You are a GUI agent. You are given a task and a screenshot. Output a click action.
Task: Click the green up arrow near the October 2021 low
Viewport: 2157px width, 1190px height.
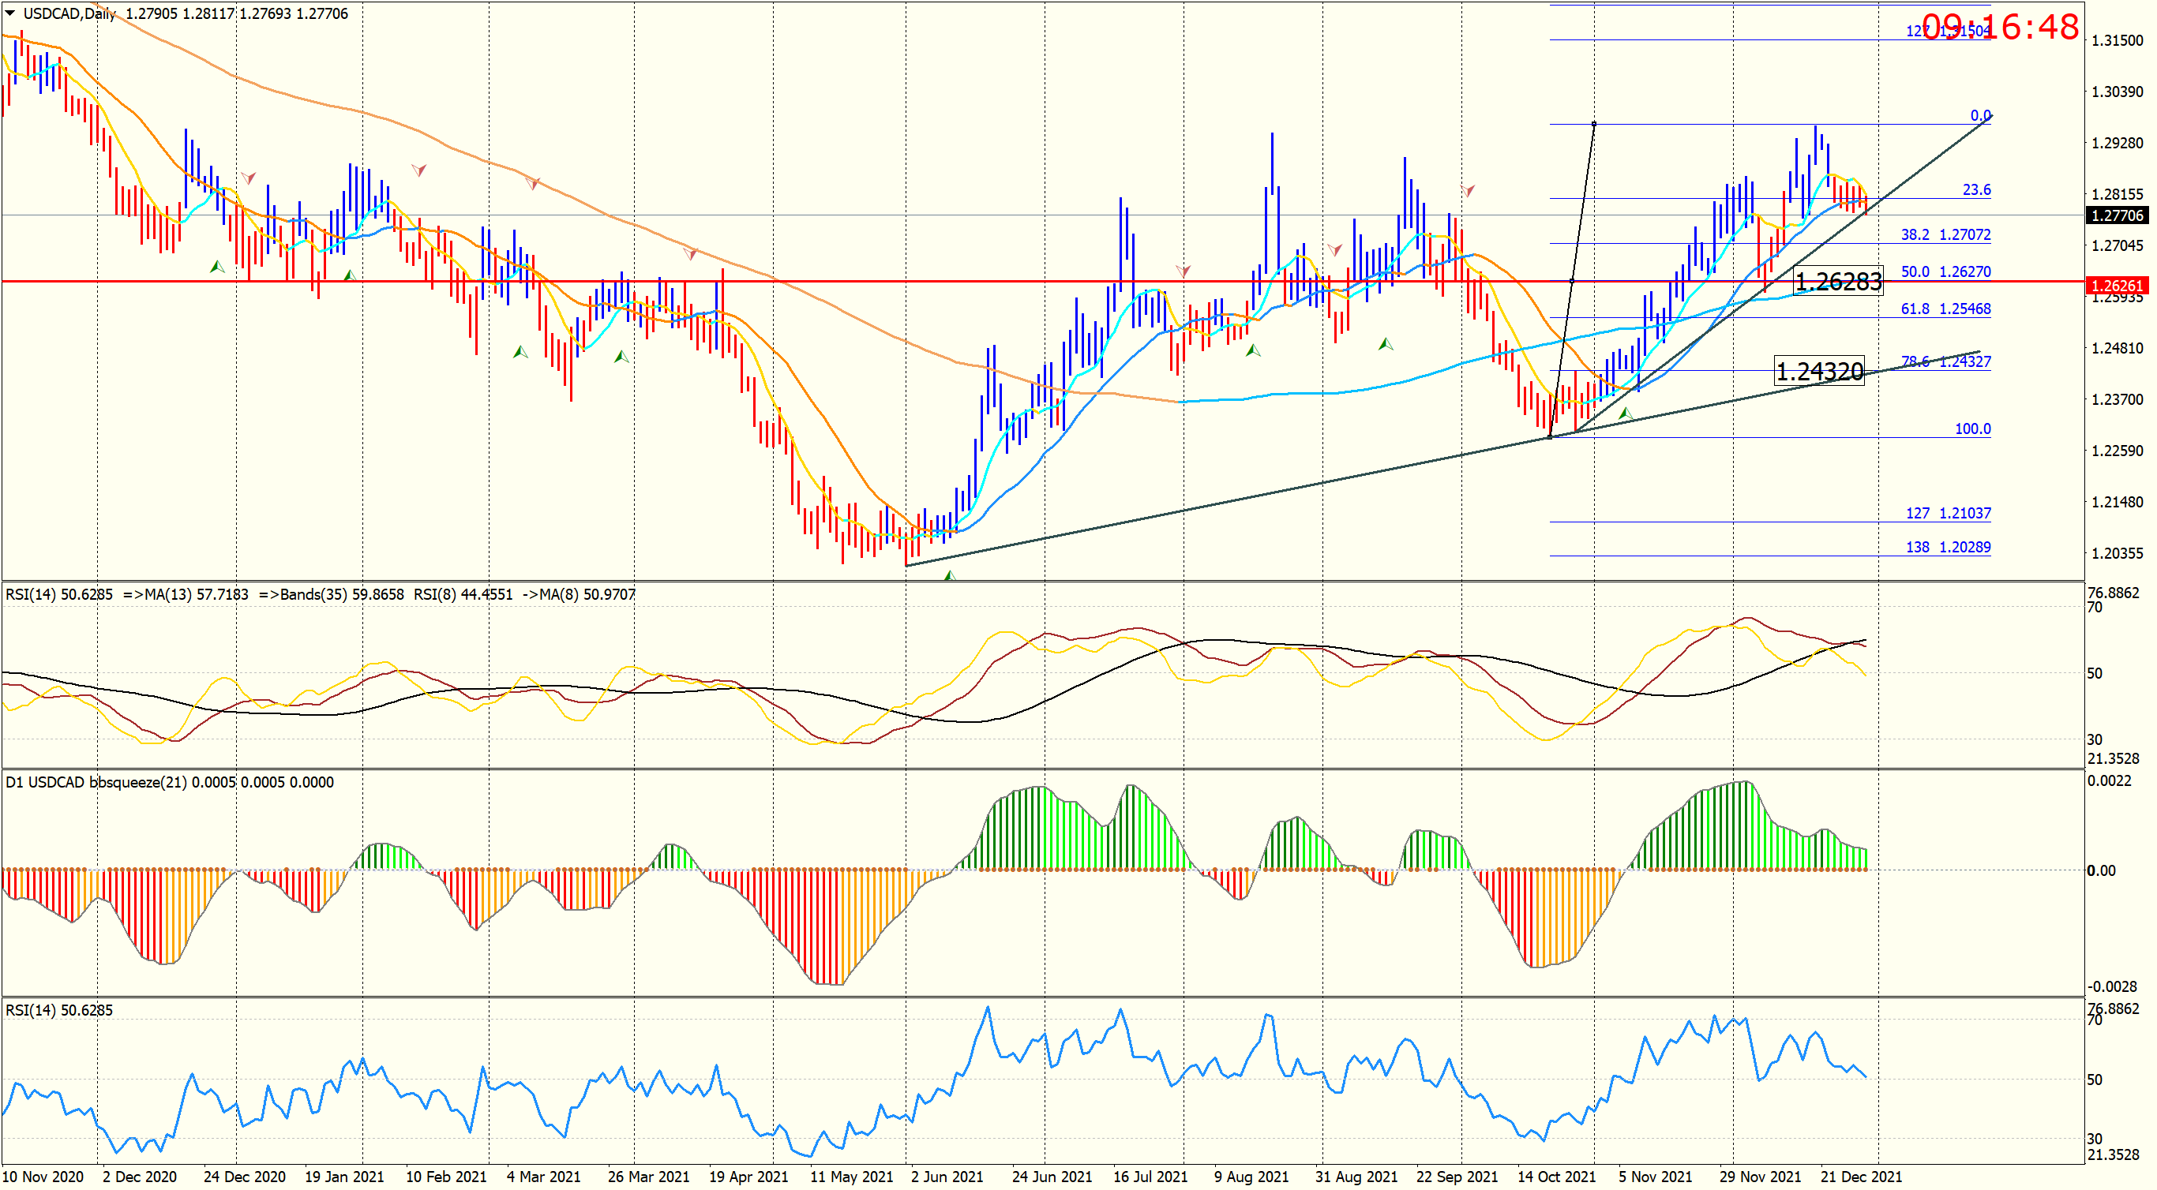1626,414
